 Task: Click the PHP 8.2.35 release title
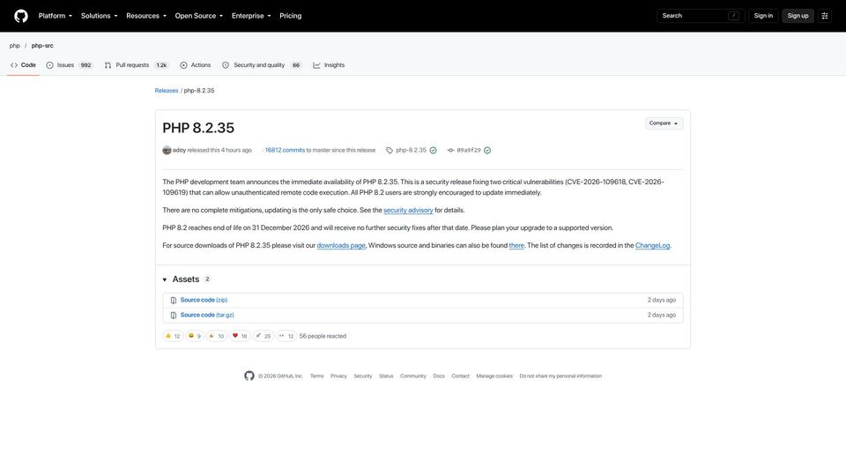pyautogui.click(x=198, y=128)
